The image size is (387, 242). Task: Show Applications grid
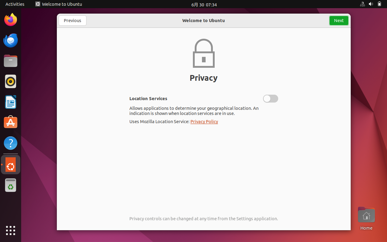[11, 230]
